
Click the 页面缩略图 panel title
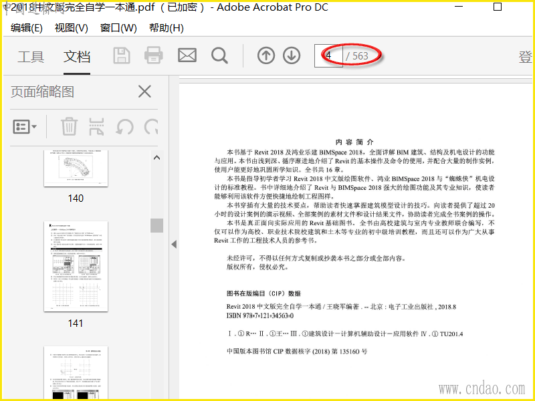42,92
